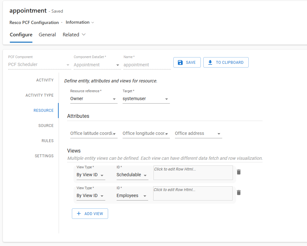Click Add View button

(x=90, y=214)
